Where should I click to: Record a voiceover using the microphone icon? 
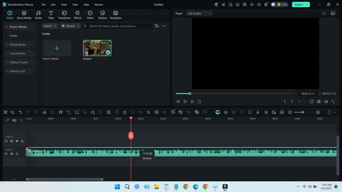pyautogui.click(x=258, y=112)
